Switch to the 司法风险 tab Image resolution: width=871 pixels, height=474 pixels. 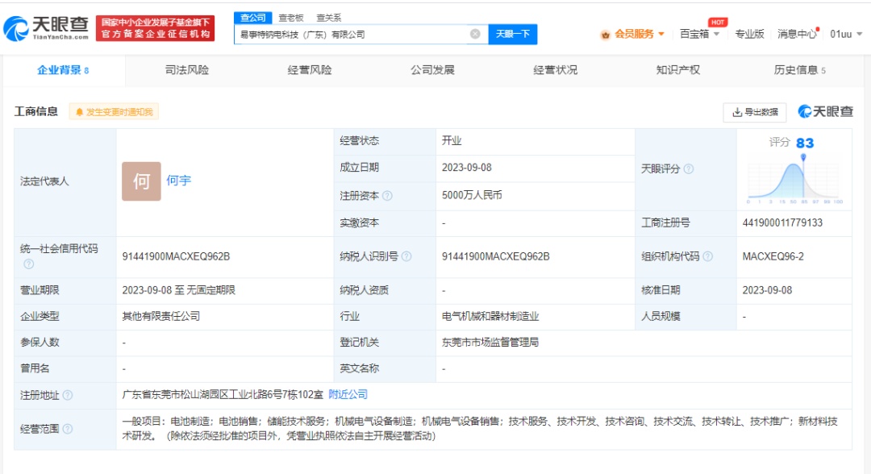(x=186, y=70)
